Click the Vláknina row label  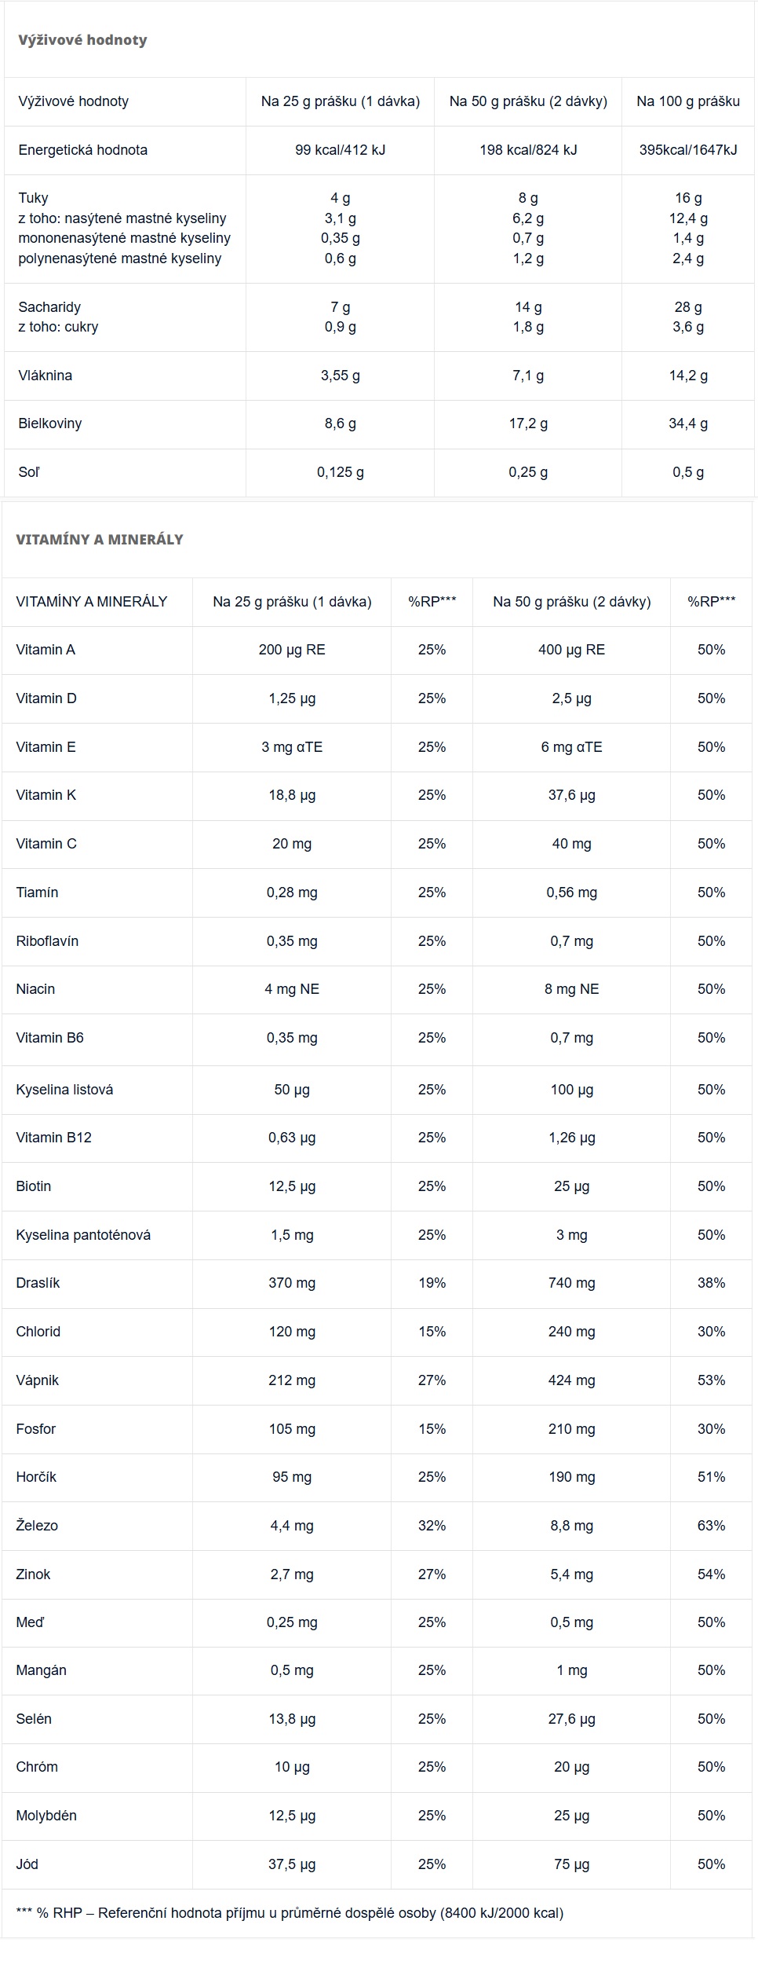[x=45, y=376]
